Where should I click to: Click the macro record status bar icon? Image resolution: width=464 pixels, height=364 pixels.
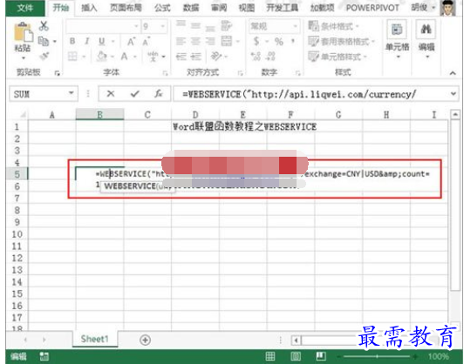click(44, 357)
